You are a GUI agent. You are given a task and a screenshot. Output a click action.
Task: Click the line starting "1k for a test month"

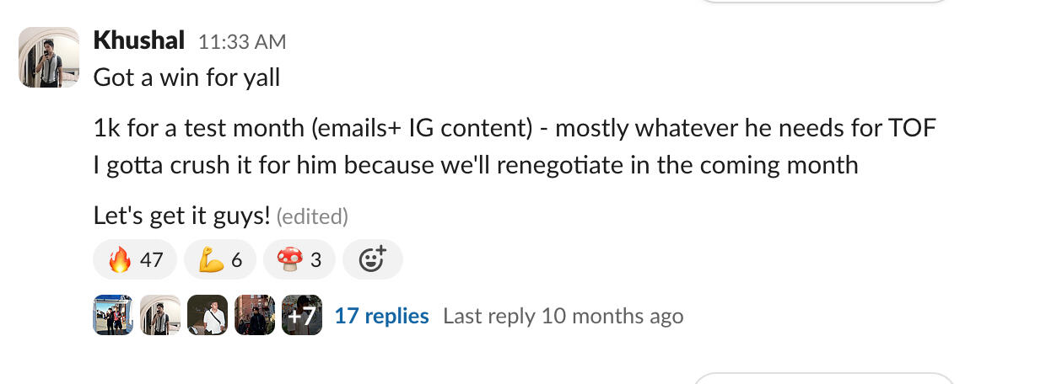(x=515, y=129)
